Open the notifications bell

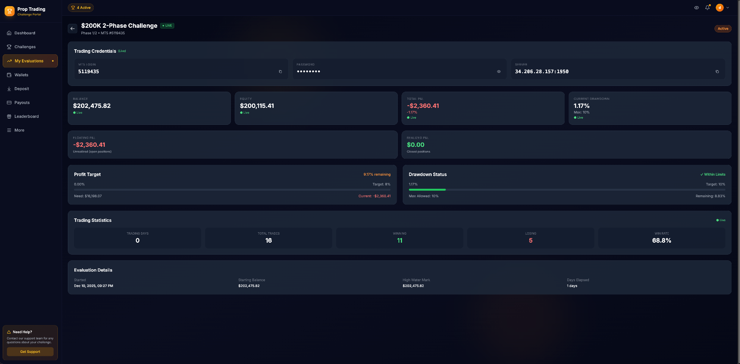point(707,8)
